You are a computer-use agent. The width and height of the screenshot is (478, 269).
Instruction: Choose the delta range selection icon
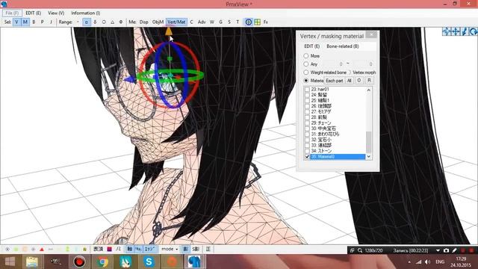[x=95, y=22]
